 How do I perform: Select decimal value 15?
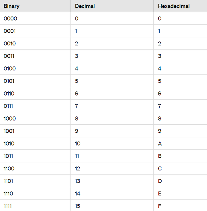[78, 206]
